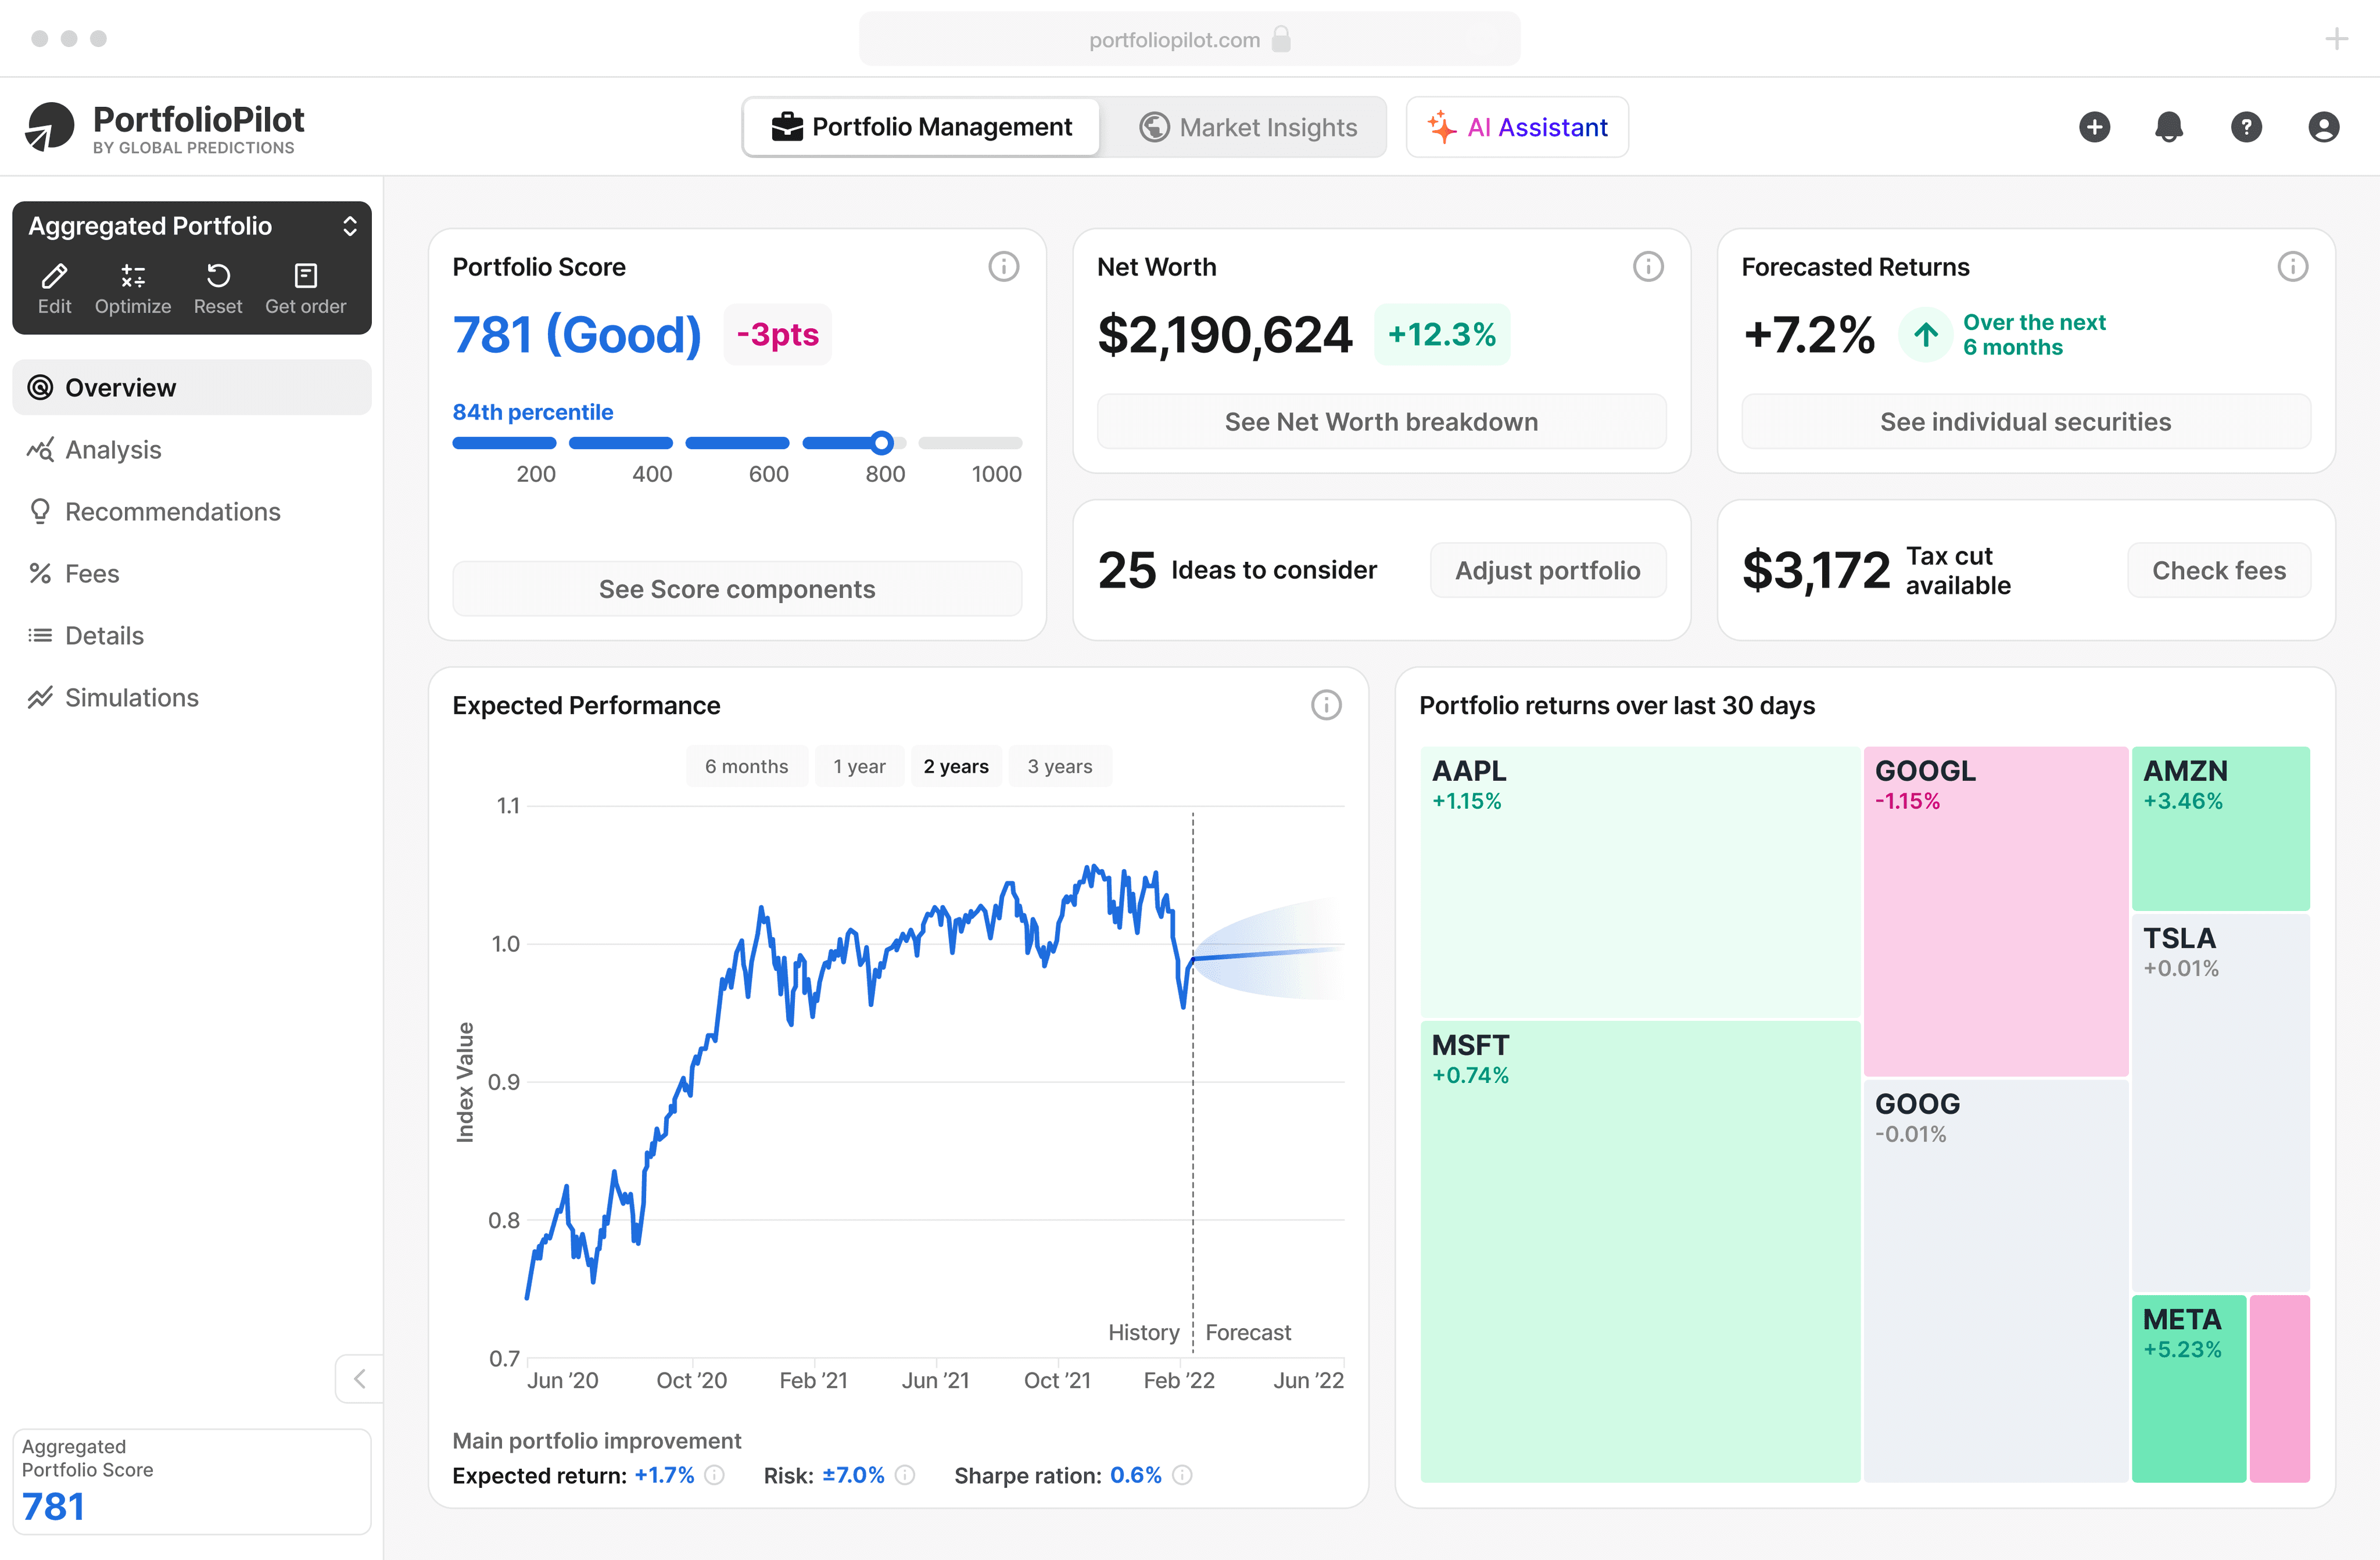The height and width of the screenshot is (1560, 2380).
Task: Show Net Worth info icon
Action: tap(1648, 267)
